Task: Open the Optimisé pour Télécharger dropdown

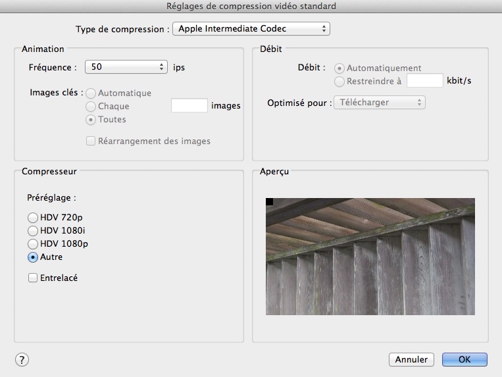Action: click(380, 103)
